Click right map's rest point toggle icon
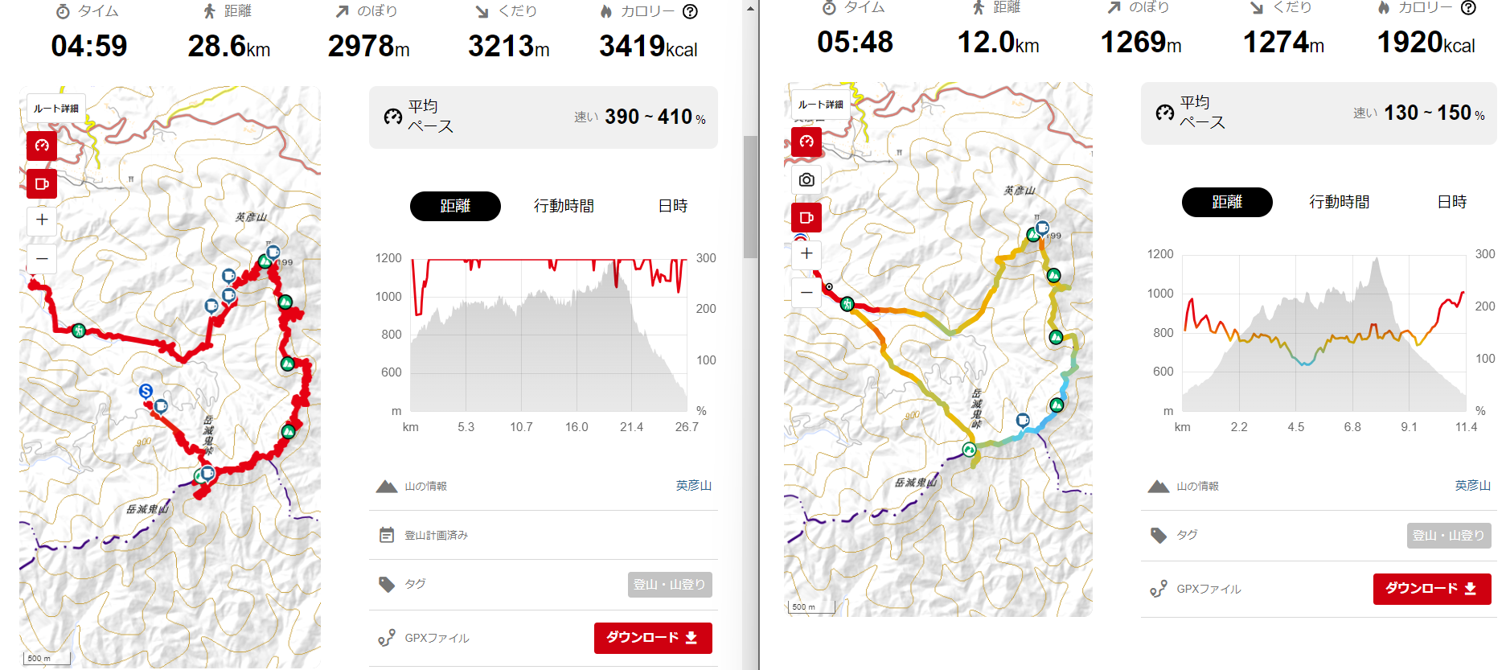This screenshot has height=670, width=1506. point(806,217)
